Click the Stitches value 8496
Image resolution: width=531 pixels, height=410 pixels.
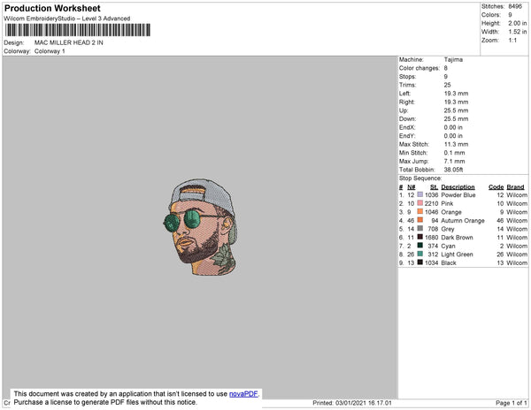click(x=515, y=6)
